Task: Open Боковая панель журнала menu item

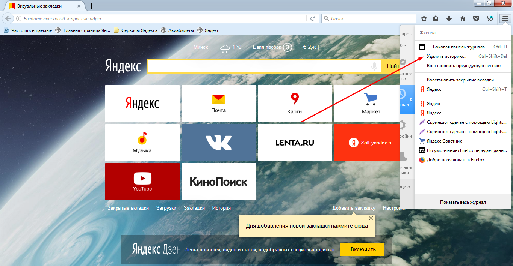Action: pyautogui.click(x=463, y=47)
